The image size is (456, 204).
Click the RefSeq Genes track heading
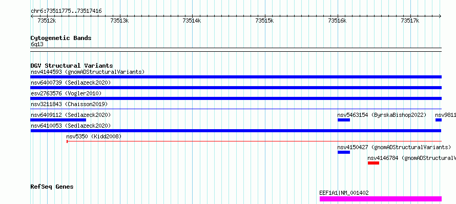(52, 187)
